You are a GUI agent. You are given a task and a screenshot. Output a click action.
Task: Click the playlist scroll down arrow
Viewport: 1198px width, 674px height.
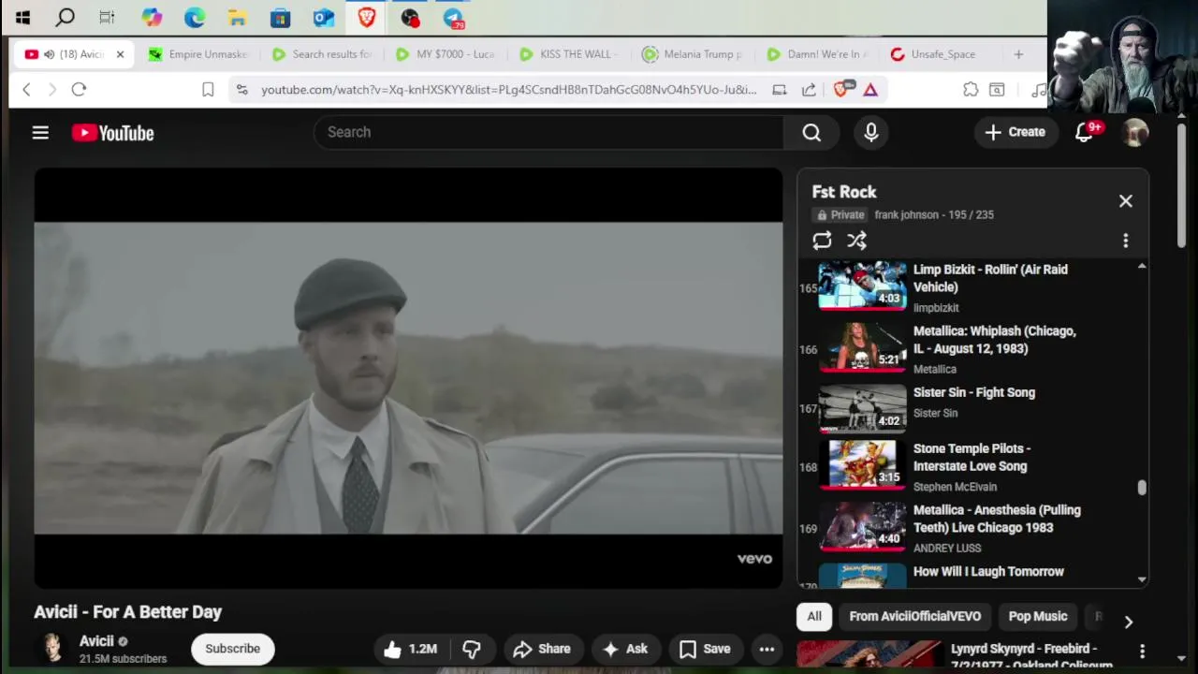1142,579
